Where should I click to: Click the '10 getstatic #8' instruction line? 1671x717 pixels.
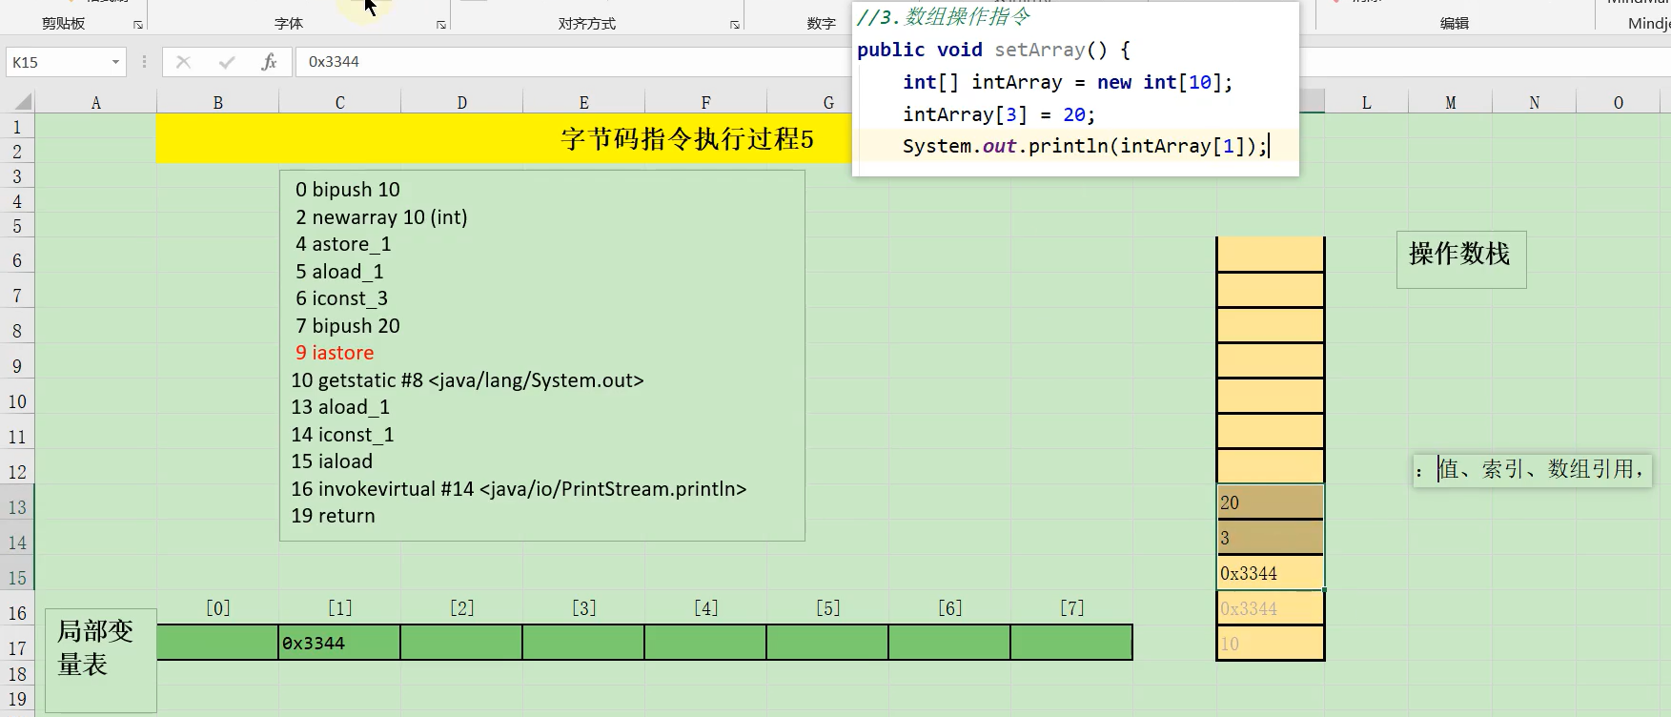coord(467,380)
